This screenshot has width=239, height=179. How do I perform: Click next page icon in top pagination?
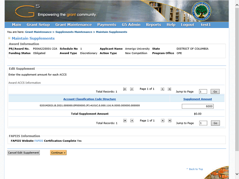point(162,89)
